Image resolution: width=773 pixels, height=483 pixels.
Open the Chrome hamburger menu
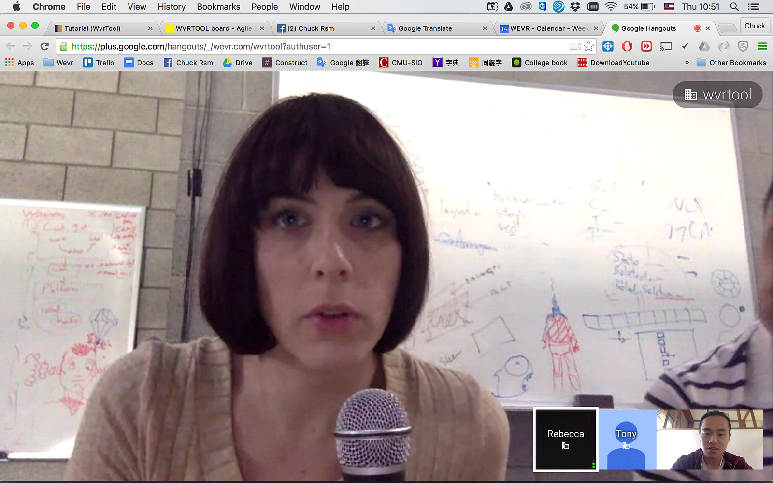(x=762, y=46)
